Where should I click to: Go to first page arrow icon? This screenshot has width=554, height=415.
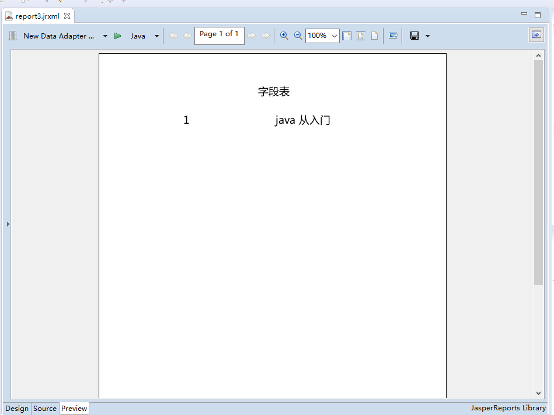point(173,36)
